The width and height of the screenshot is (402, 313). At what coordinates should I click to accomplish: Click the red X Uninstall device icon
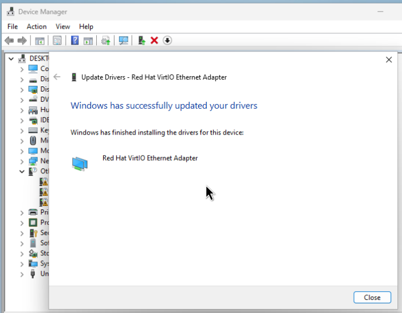point(154,41)
